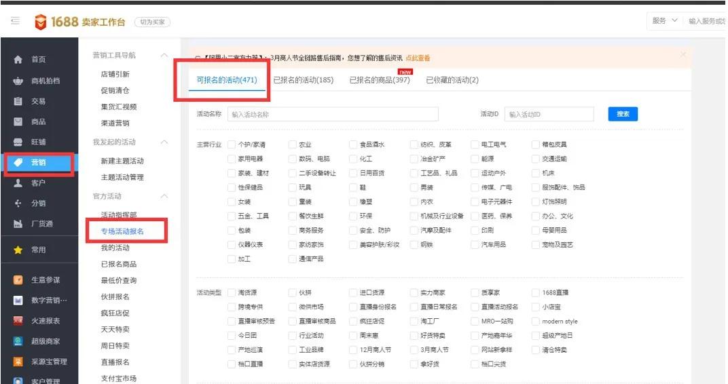Click the blue 搜索 button

pyautogui.click(x=623, y=114)
